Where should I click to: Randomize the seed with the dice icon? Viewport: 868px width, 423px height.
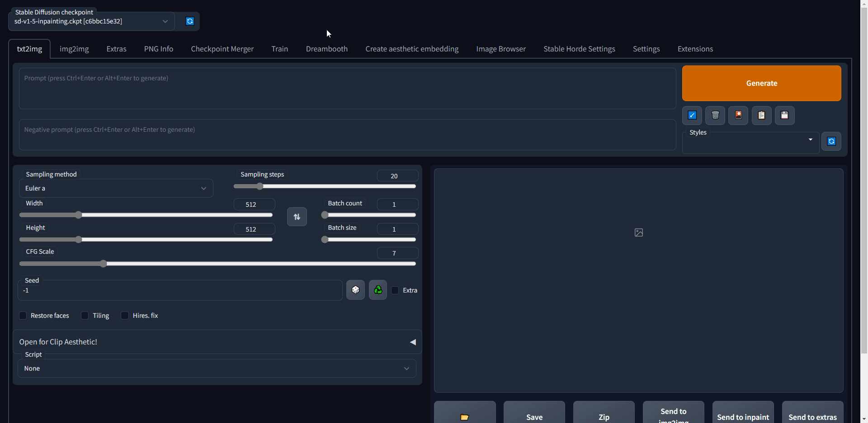coord(356,290)
